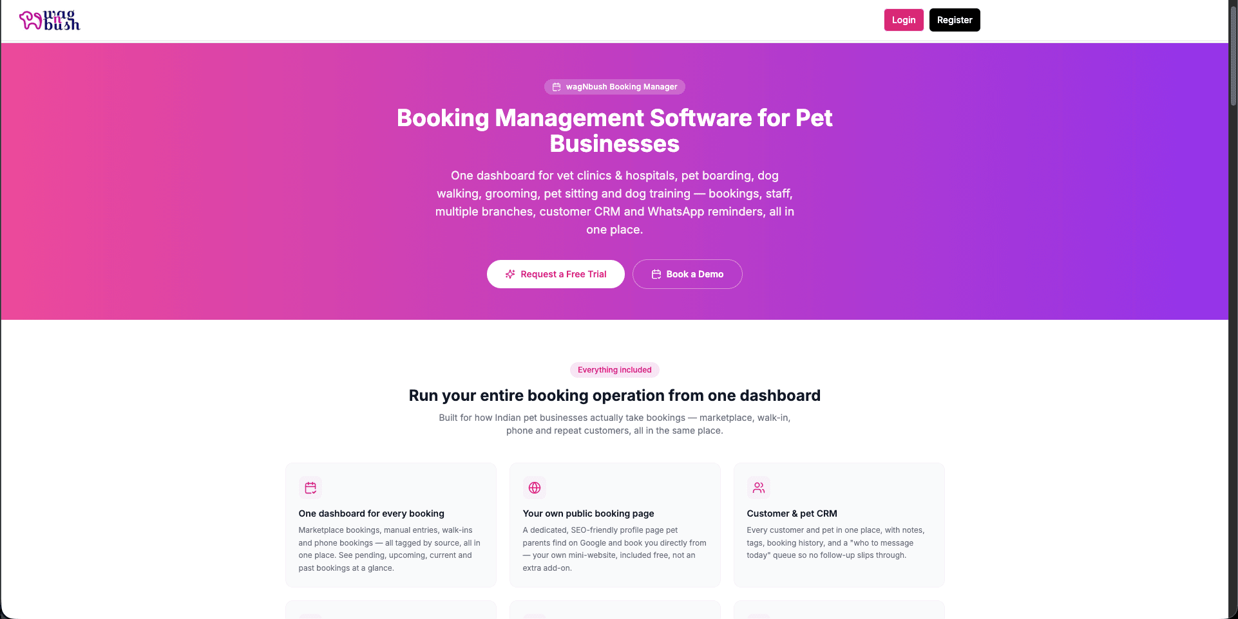Click the calendar icon in the Booking Manager badge
Screen dimensions: 1238x619
[x=557, y=87]
